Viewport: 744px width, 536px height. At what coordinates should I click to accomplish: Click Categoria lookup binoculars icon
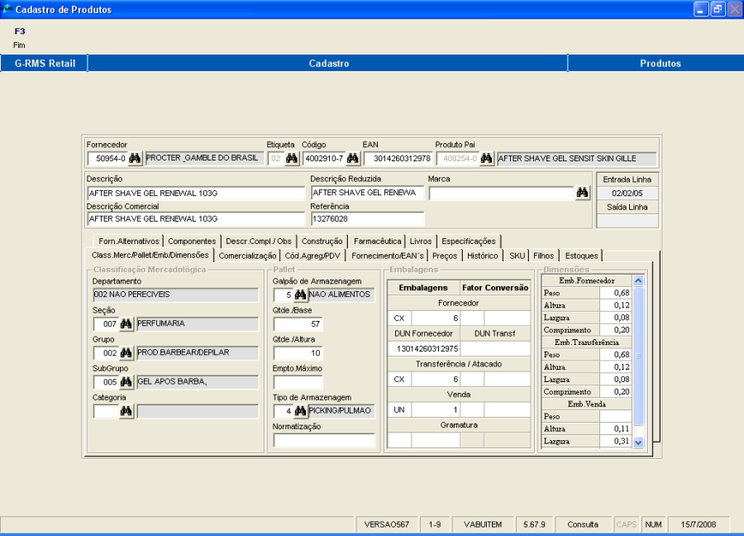(x=126, y=411)
